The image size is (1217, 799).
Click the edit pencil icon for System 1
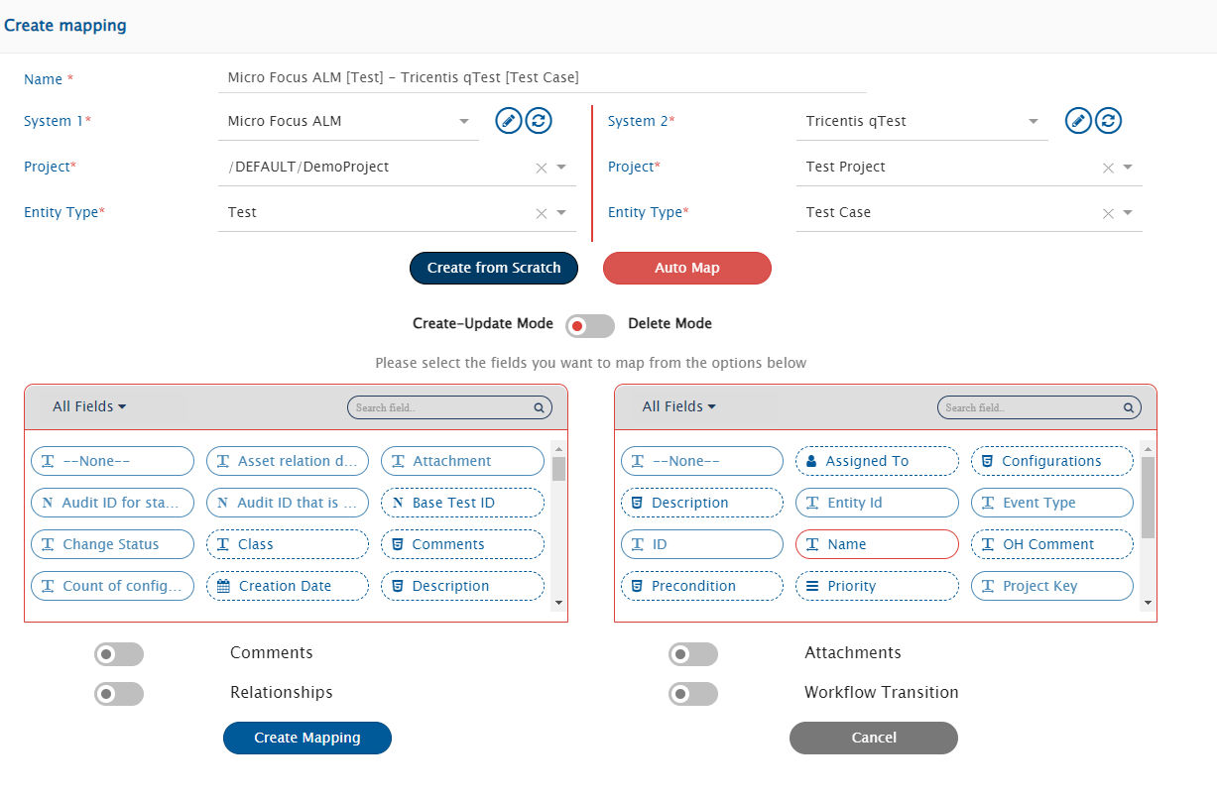[x=509, y=121]
